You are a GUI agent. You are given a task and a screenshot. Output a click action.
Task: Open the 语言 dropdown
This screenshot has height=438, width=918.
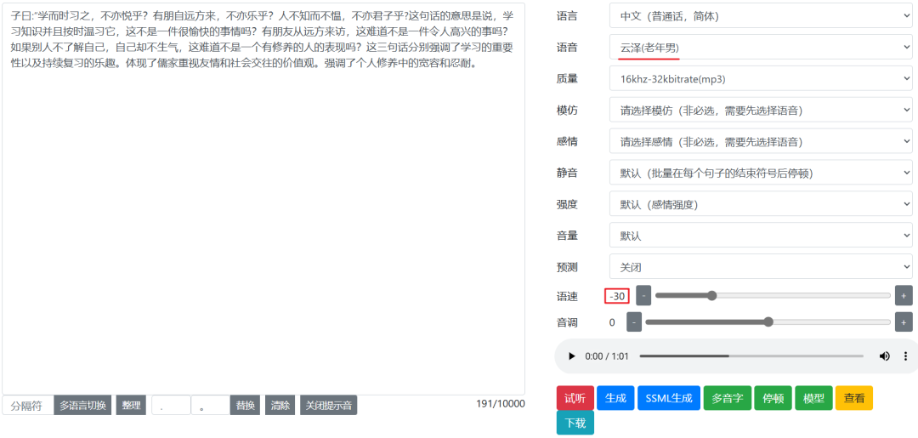pyautogui.click(x=760, y=15)
